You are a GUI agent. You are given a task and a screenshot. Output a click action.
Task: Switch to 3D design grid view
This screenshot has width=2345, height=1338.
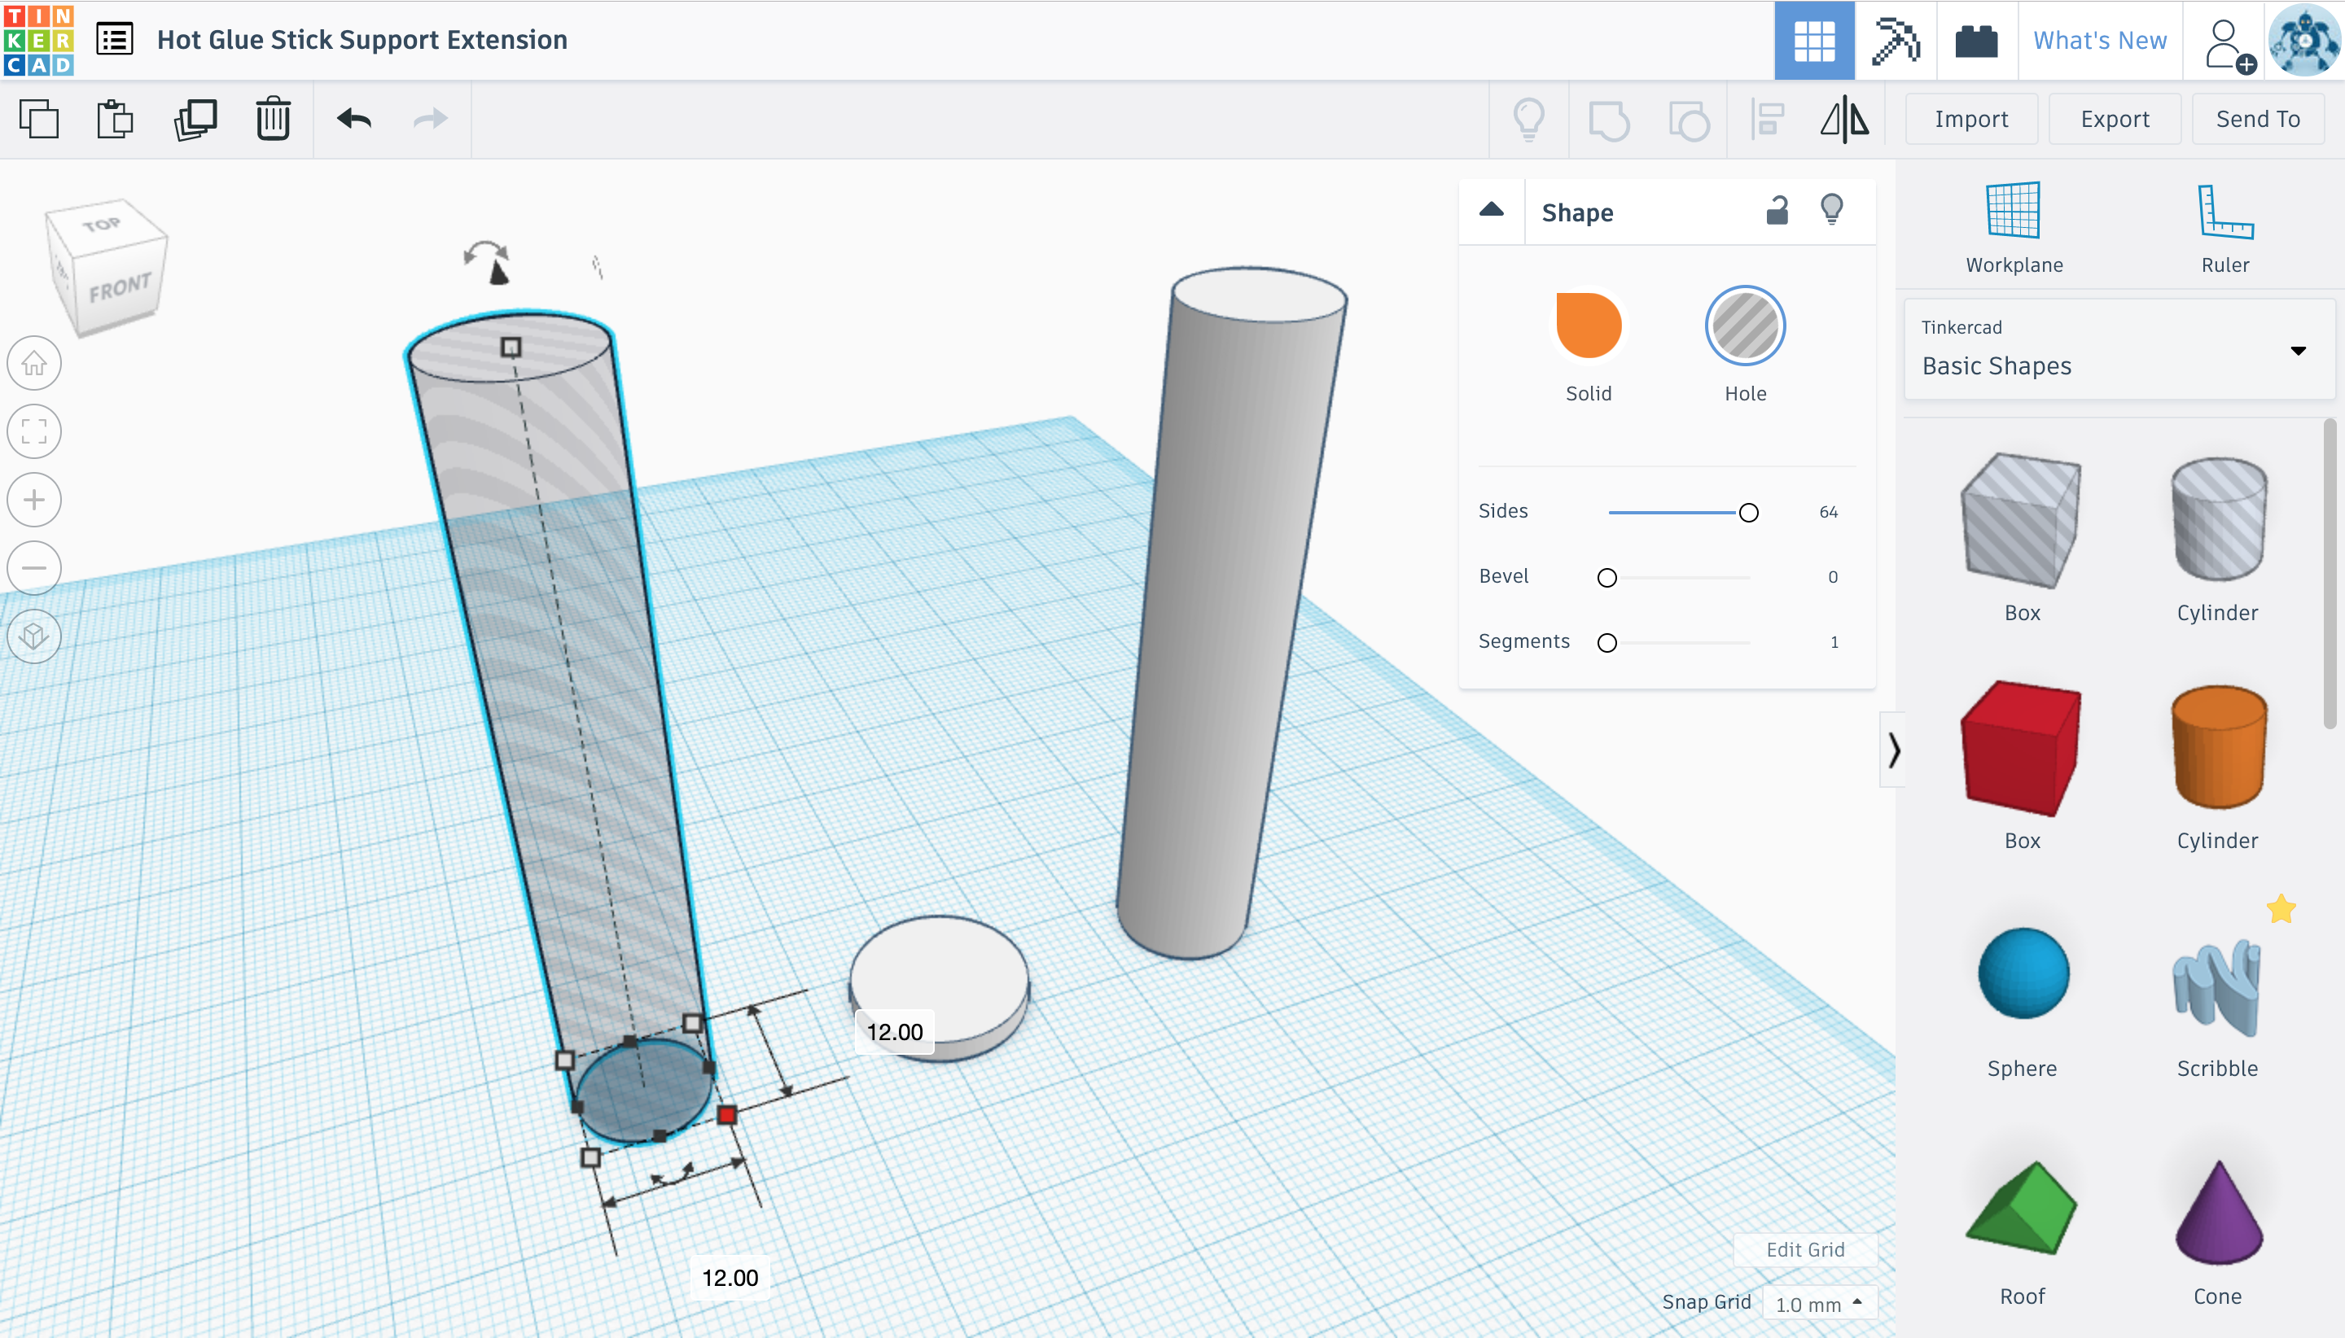(x=1813, y=41)
